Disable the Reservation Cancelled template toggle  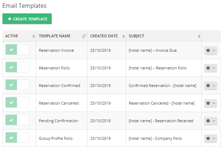click(x=17, y=102)
